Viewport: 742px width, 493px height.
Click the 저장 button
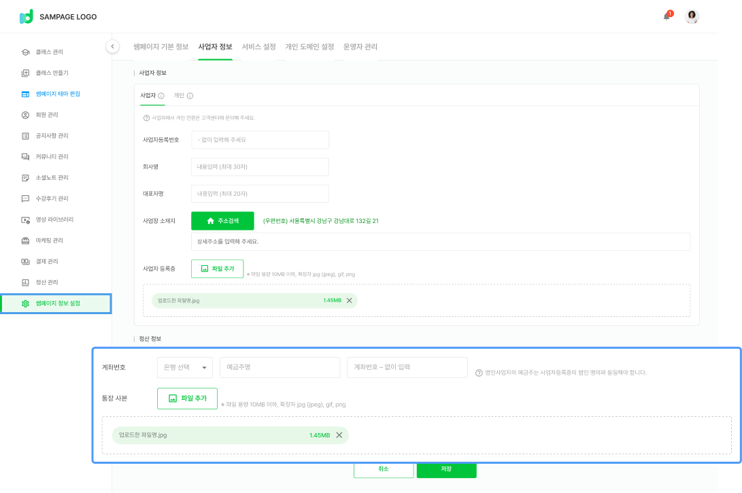(446, 469)
